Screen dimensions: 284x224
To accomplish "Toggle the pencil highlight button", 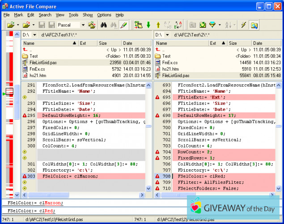I will point(123,25).
